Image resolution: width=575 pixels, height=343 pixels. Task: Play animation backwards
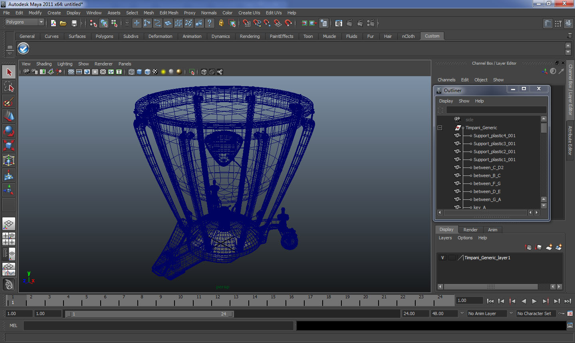523,301
